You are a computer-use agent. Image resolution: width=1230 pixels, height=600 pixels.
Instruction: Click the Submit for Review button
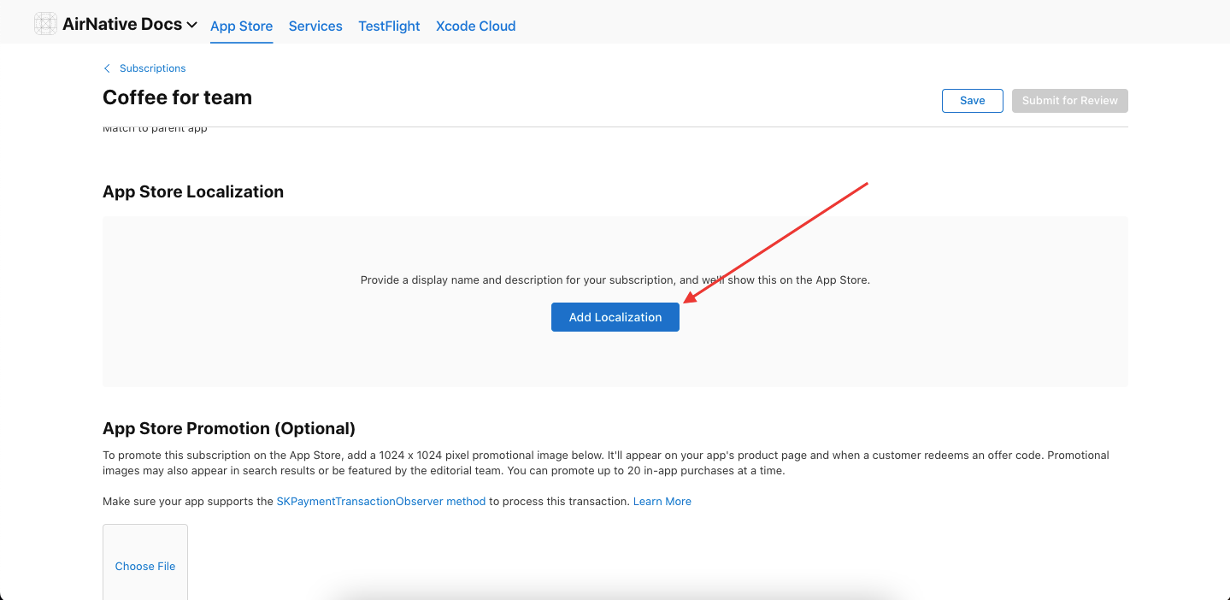click(x=1069, y=101)
